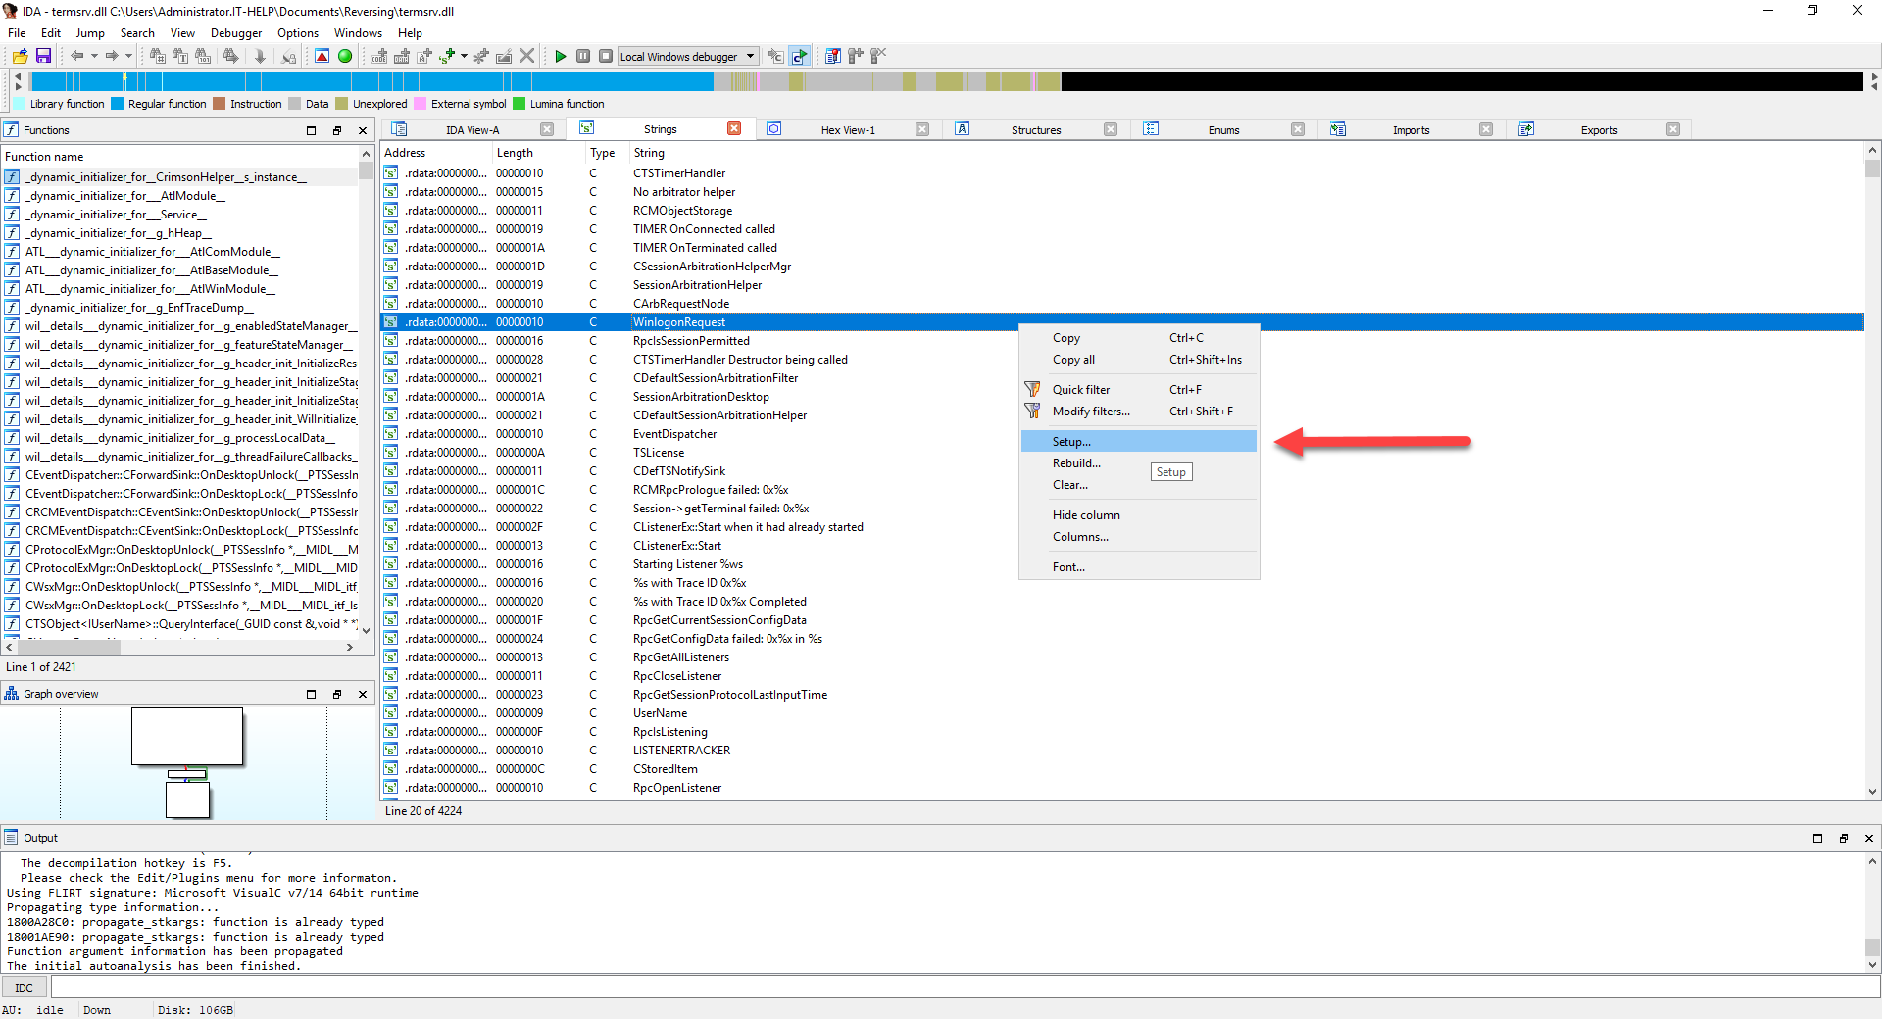Viewport: 1882px width, 1019px height.
Task: Select Rebuild... in the context menu
Action: click(x=1076, y=463)
